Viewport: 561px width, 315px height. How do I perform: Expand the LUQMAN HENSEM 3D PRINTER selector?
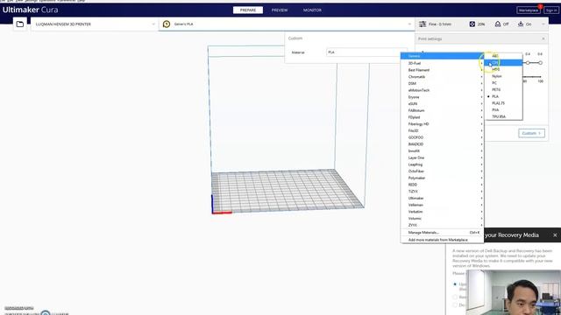[95, 24]
